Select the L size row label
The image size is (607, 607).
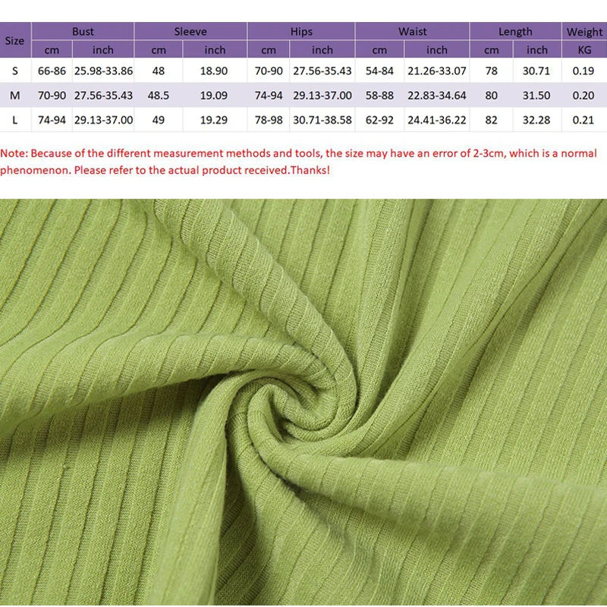(14, 120)
